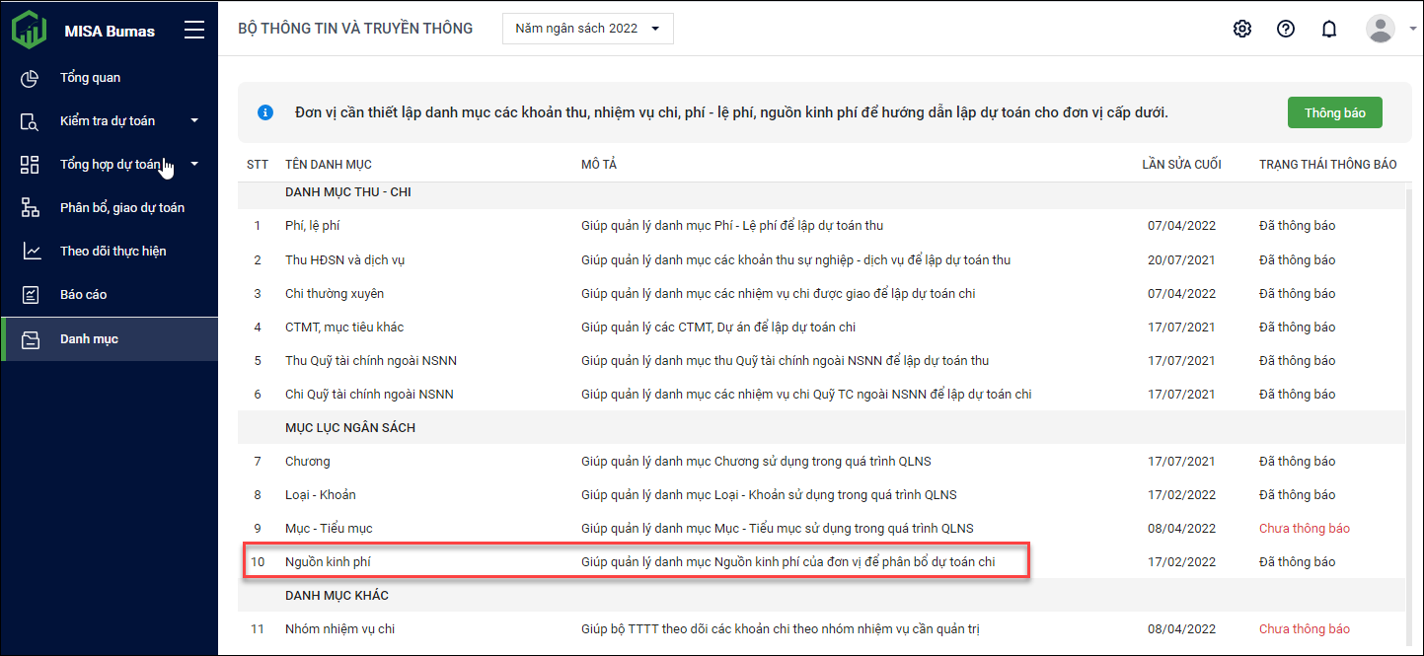Expand the Tổng hợp dự toán submenu arrow

tap(194, 165)
